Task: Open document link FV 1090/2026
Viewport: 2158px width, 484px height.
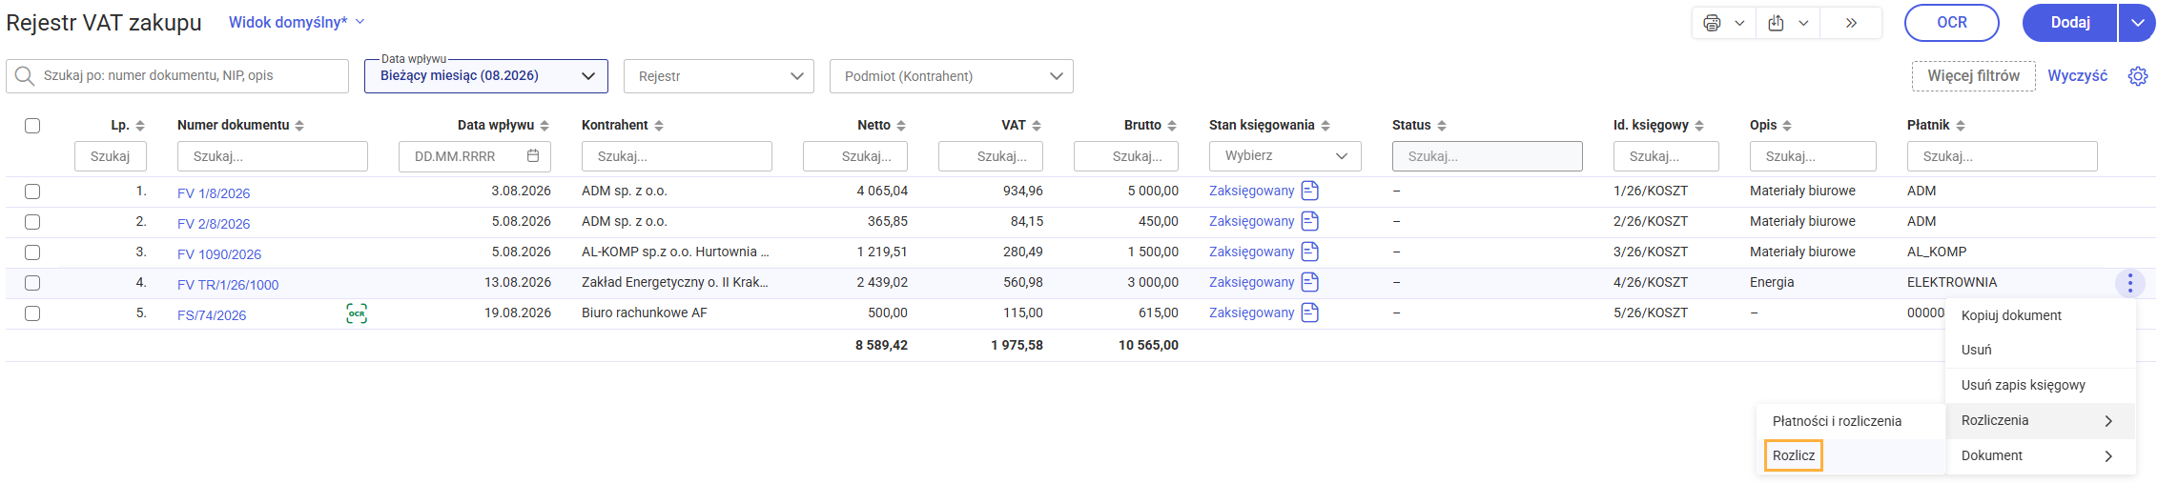Action: (219, 254)
